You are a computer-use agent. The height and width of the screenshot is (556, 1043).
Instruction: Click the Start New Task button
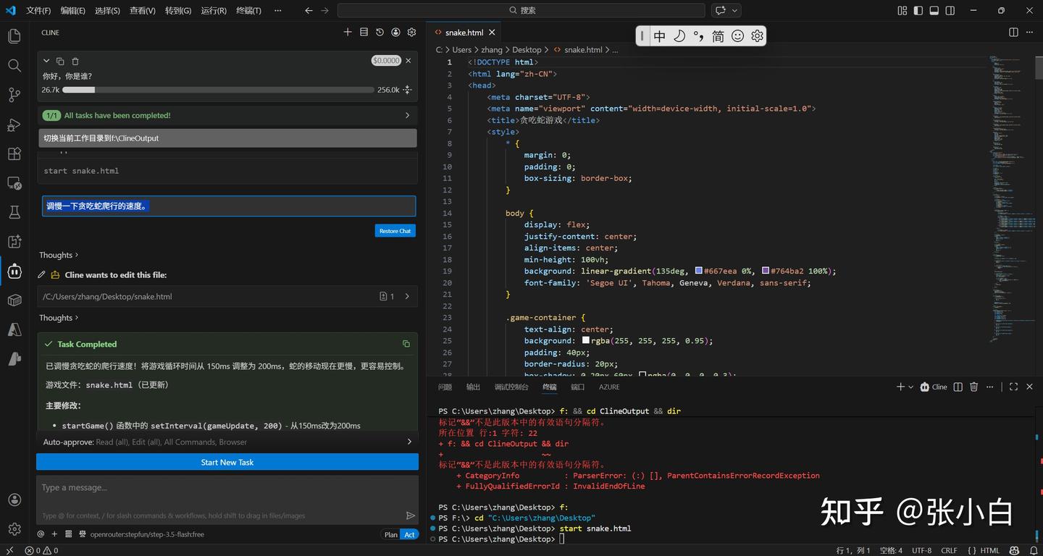coord(227,462)
